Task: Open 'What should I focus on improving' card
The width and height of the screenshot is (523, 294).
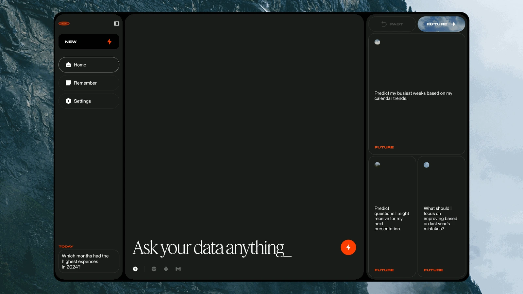Action: pos(441,217)
